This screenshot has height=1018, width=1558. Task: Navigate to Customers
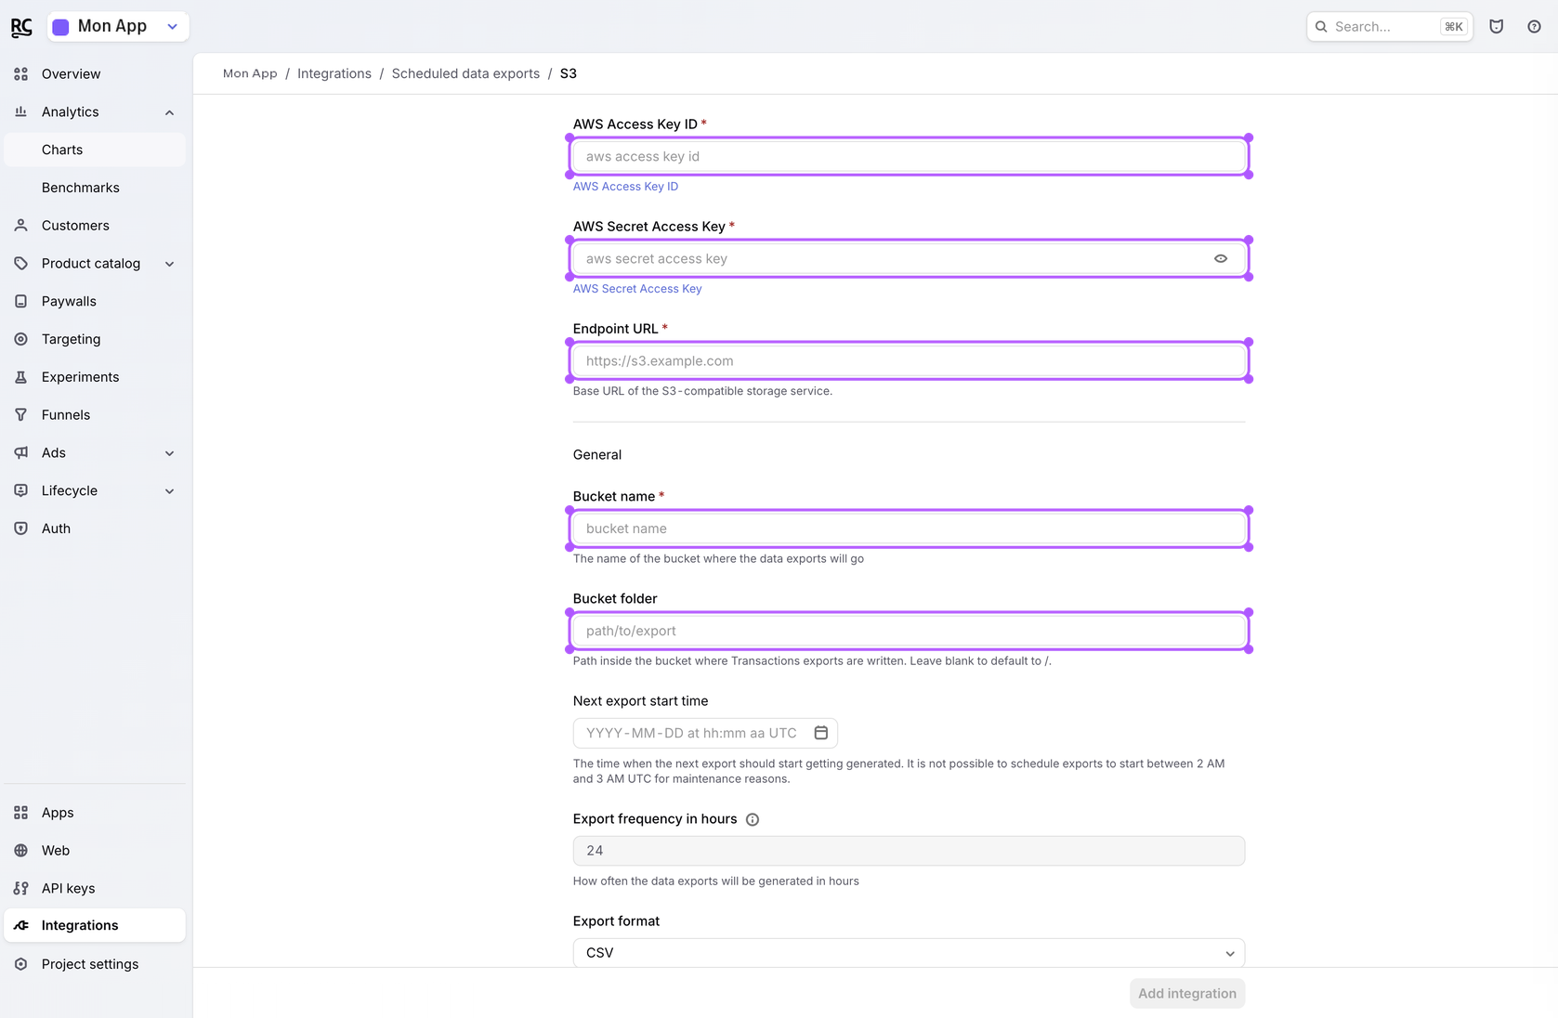[x=95, y=226]
